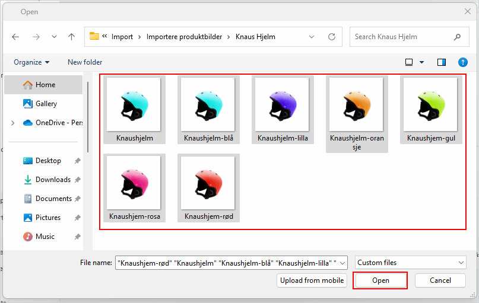
Task: Go to the Pictures folder in sidebar
Action: pos(47,218)
